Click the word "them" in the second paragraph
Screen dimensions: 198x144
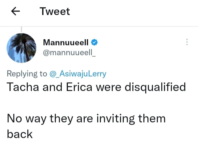[152, 119]
